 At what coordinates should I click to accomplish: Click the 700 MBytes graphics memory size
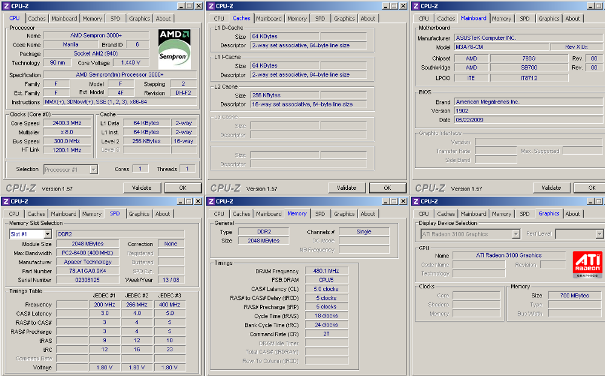(x=575, y=296)
